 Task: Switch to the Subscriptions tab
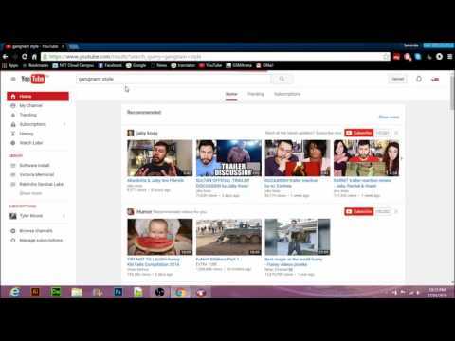pyautogui.click(x=287, y=94)
